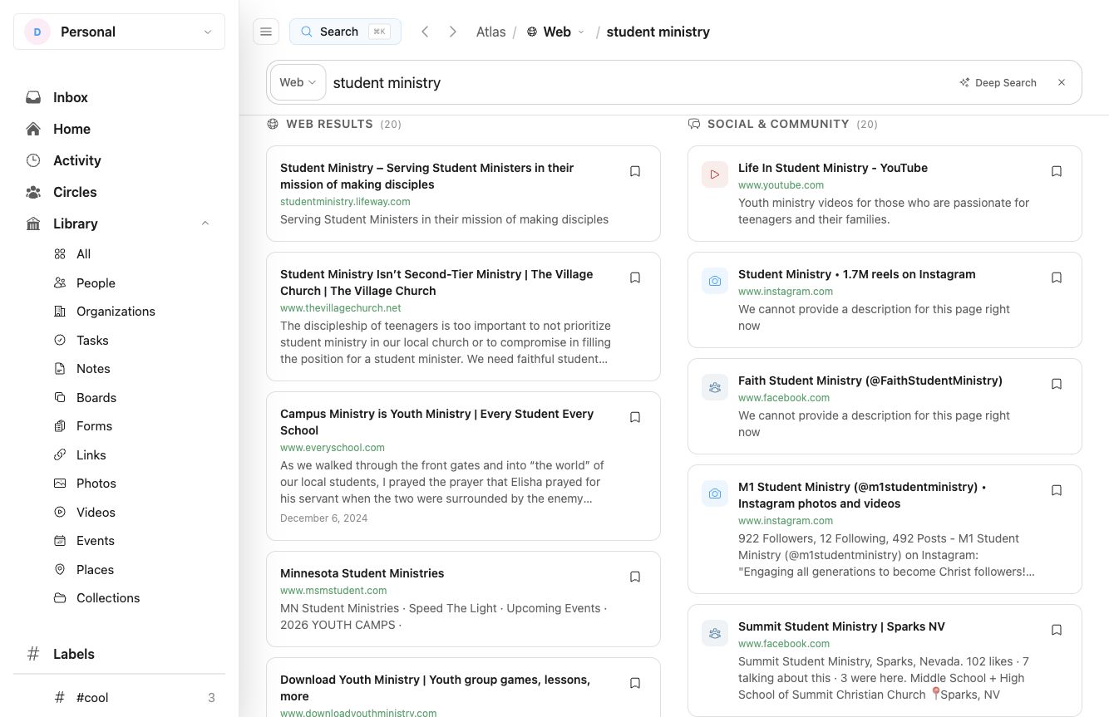Collapse the Library section chevron
This screenshot has height=717, width=1109.
pos(205,223)
